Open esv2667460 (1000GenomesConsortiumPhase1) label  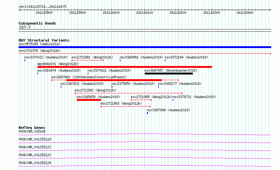[89, 77]
